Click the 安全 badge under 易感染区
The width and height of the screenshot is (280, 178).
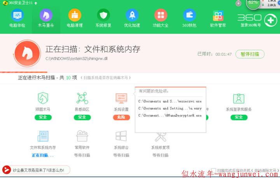[x=82, y=117]
